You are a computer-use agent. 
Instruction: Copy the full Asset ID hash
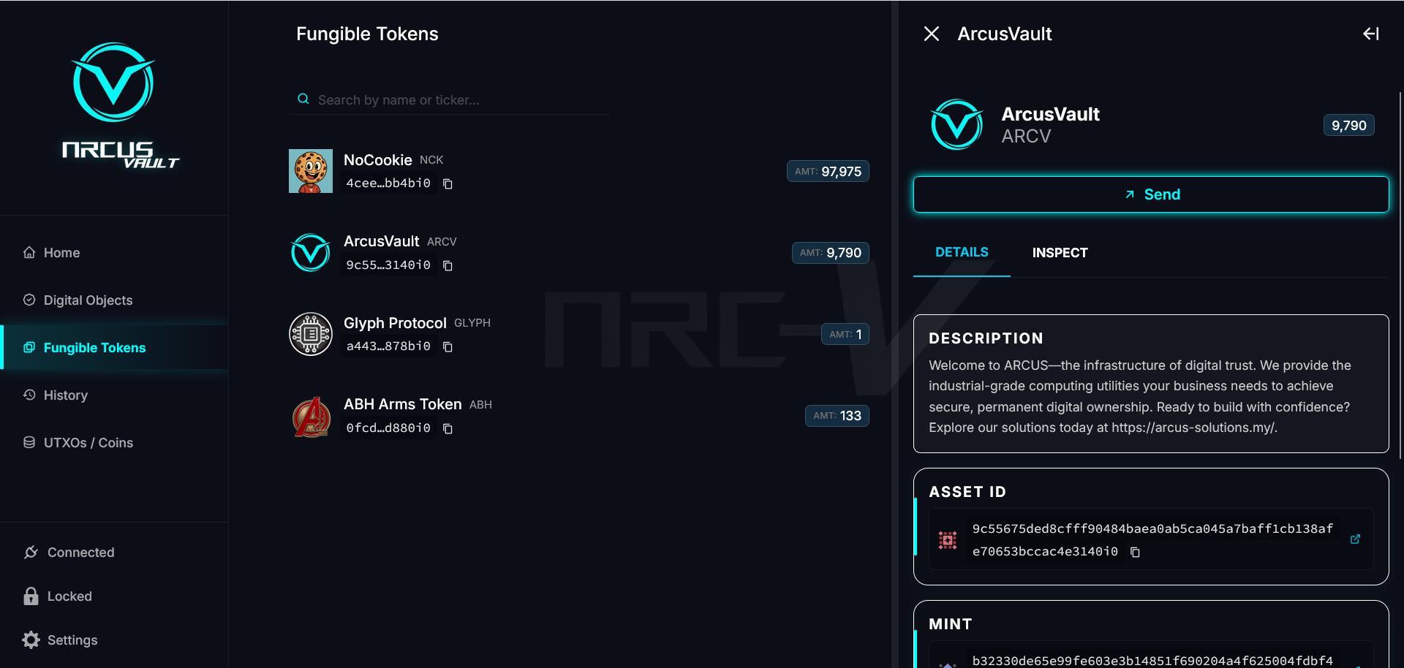(1135, 553)
